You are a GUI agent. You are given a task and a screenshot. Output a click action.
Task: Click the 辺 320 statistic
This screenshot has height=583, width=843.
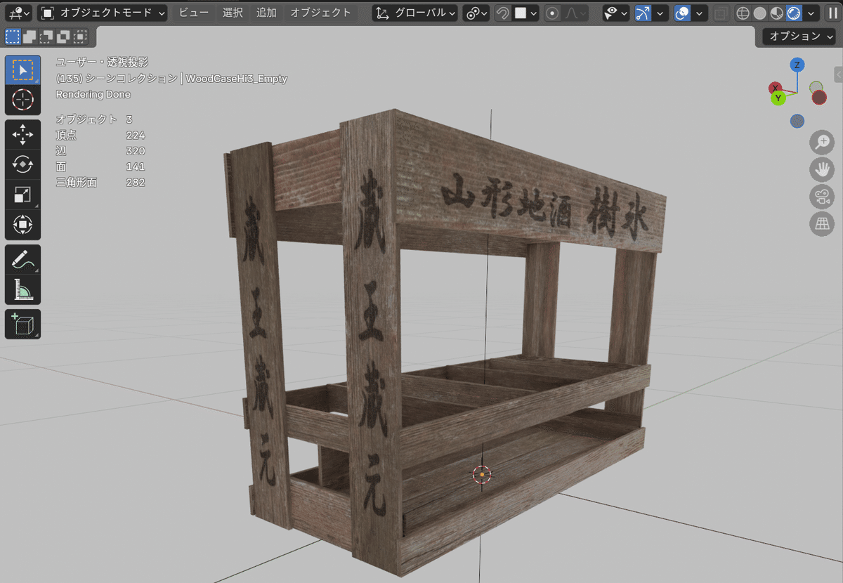tap(100, 151)
